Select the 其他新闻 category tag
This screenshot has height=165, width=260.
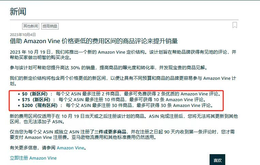31,26
